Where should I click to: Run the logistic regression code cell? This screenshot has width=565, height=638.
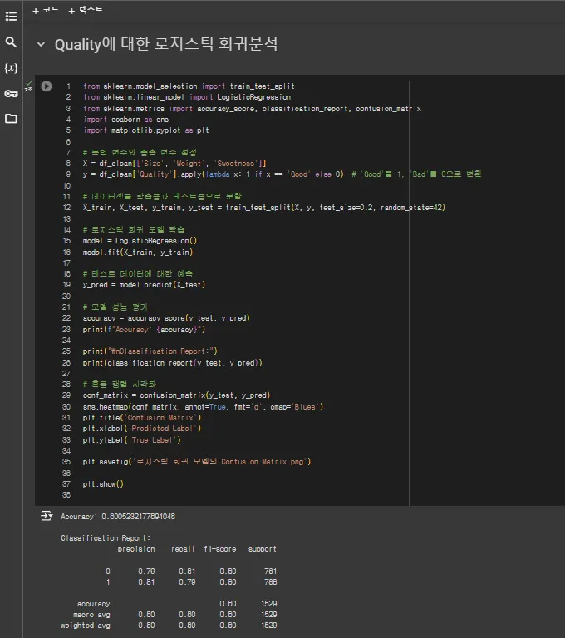47,86
